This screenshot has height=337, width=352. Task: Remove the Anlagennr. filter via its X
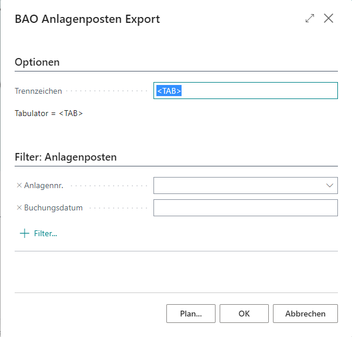[x=19, y=185]
